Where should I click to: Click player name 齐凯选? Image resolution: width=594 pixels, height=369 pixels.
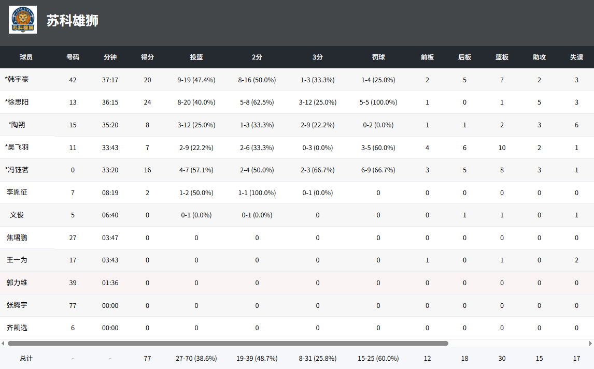coord(17,328)
